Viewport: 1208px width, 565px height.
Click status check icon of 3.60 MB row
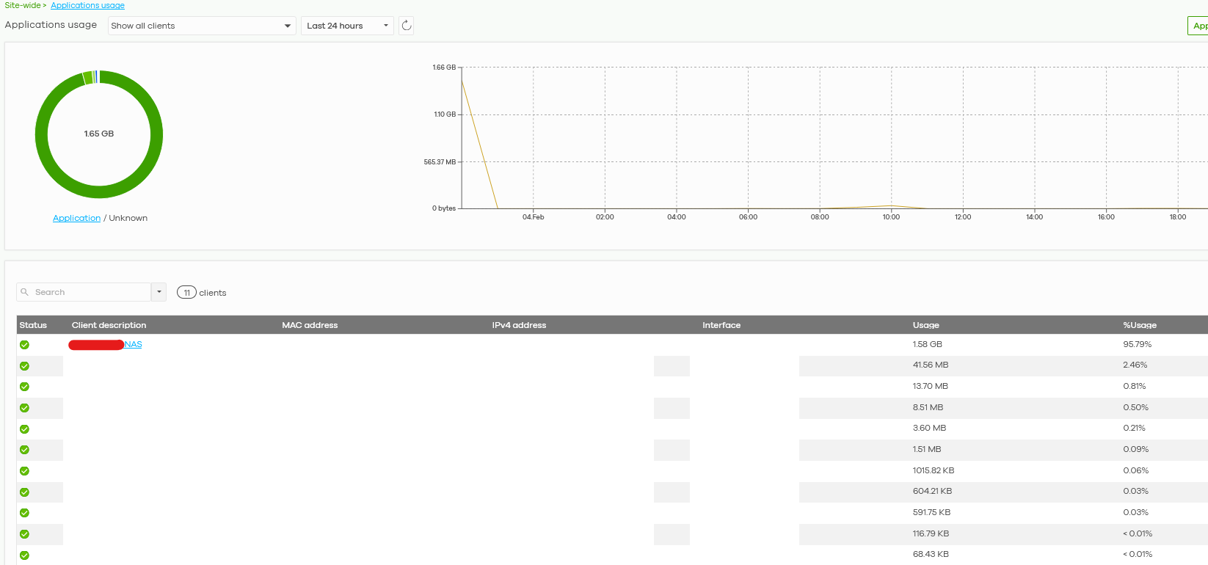point(24,429)
